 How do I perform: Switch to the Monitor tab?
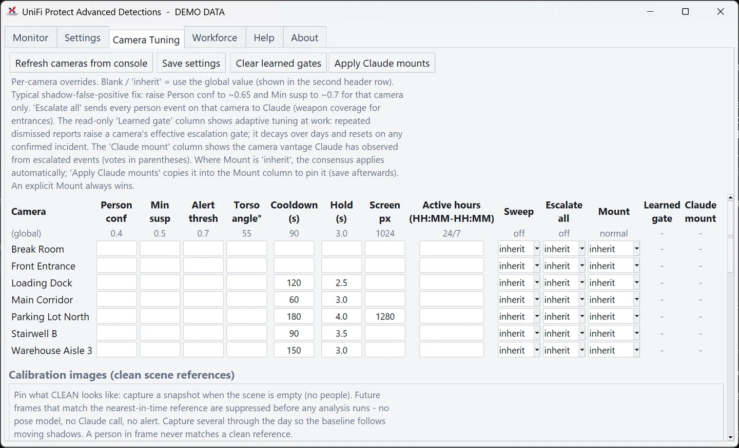click(31, 38)
